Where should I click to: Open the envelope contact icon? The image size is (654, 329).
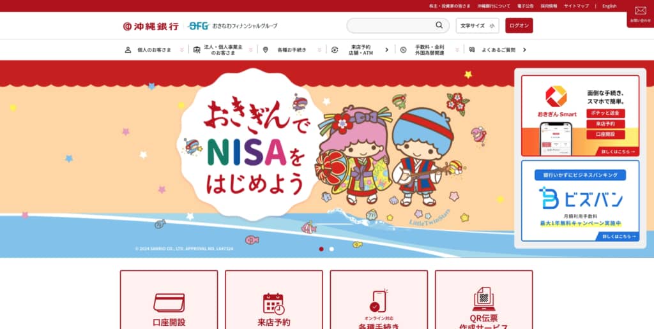coord(640,11)
